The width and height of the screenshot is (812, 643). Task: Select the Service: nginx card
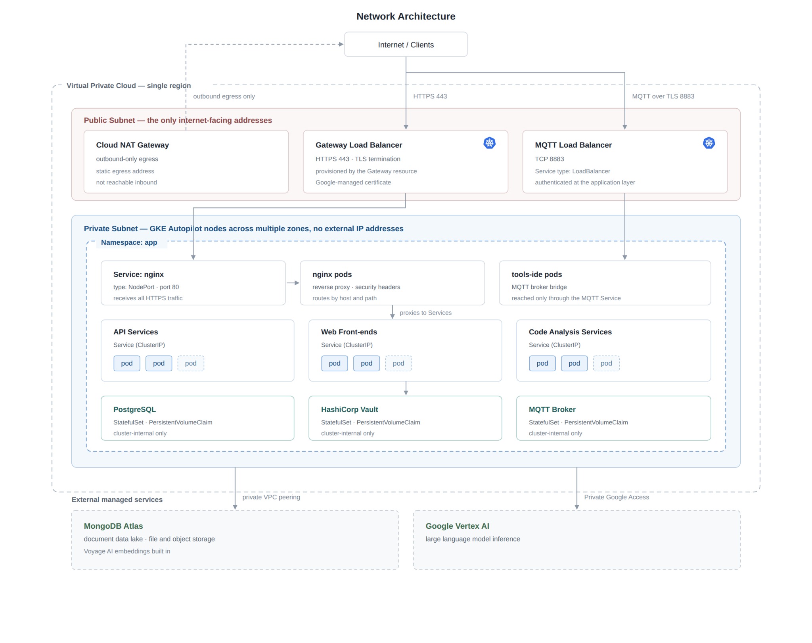pyautogui.click(x=193, y=283)
